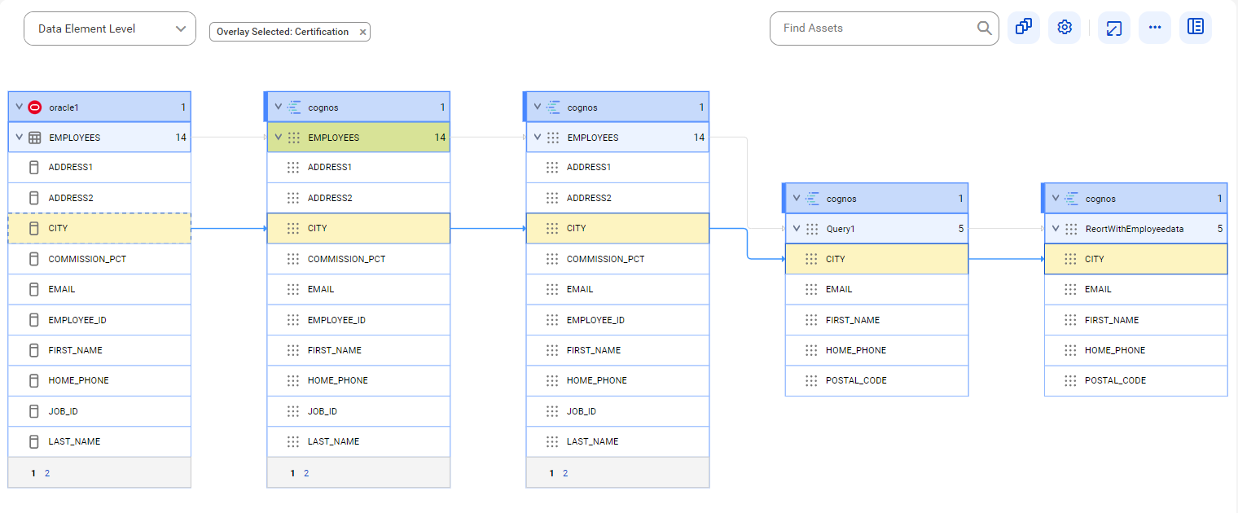The image size is (1238, 513).
Task: Click FIRST_NAME column icon in oracle1
Action: coord(33,350)
